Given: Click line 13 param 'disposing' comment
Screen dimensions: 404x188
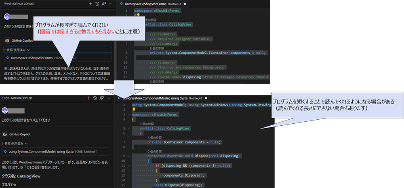Looking at the screenshot, I should pos(210,77).
